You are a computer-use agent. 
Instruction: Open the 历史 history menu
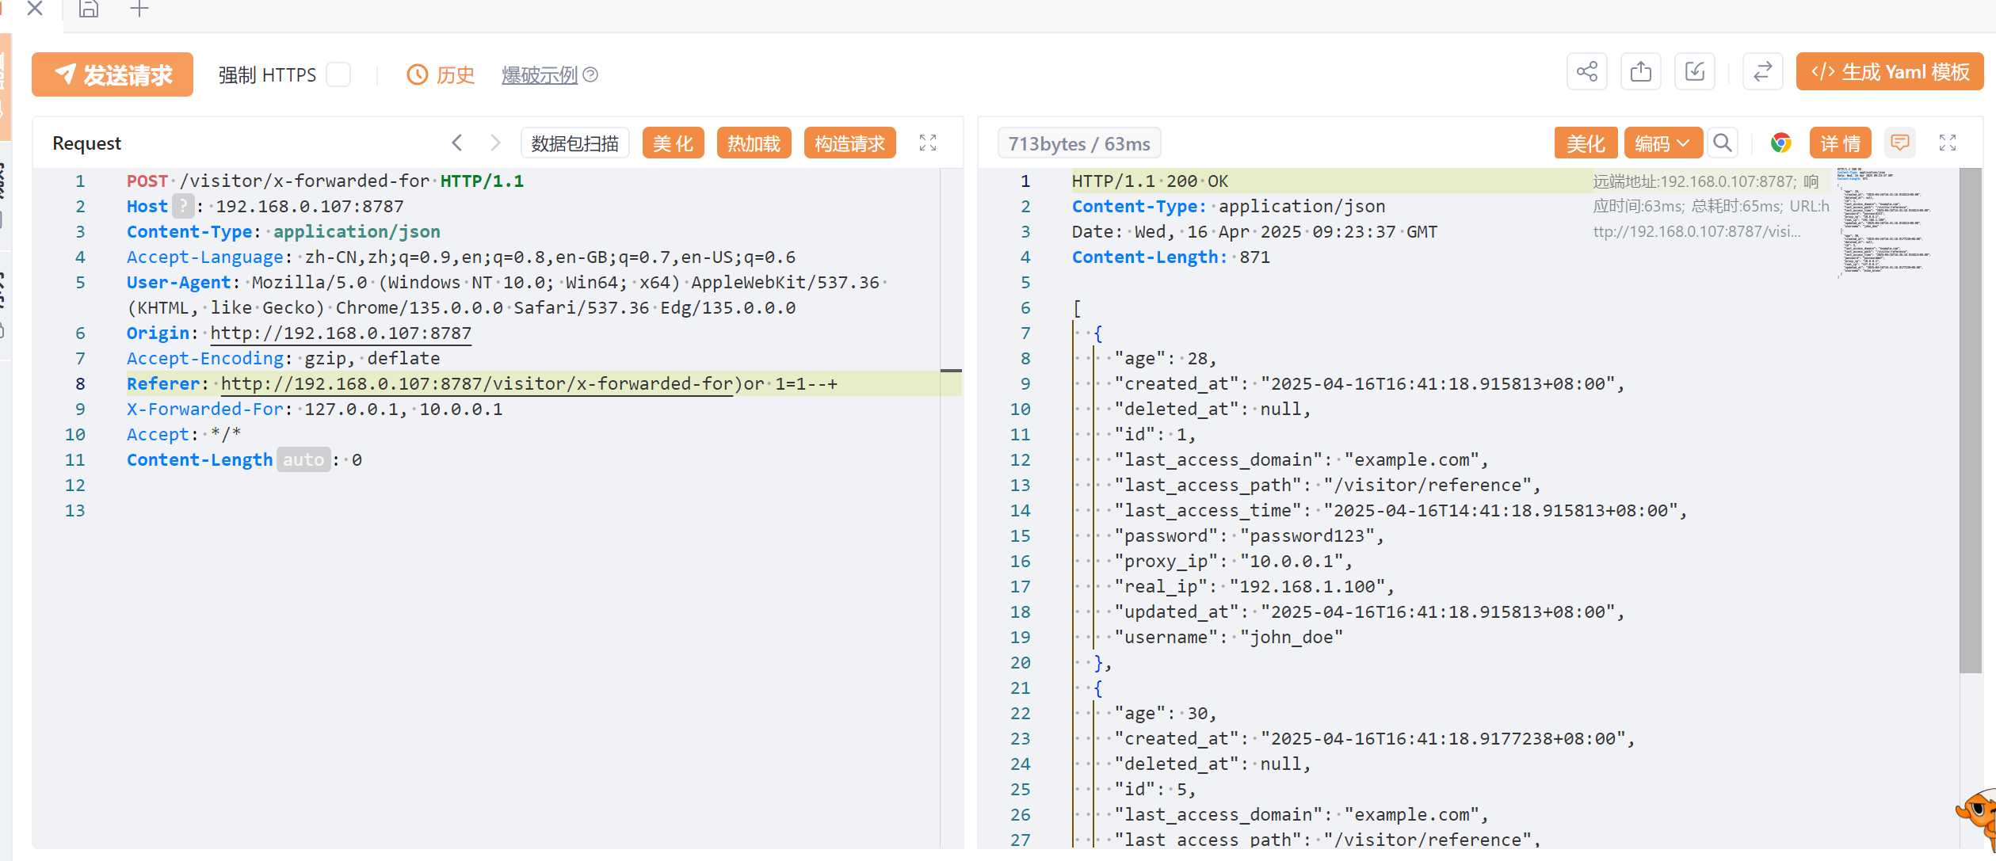pos(441,75)
